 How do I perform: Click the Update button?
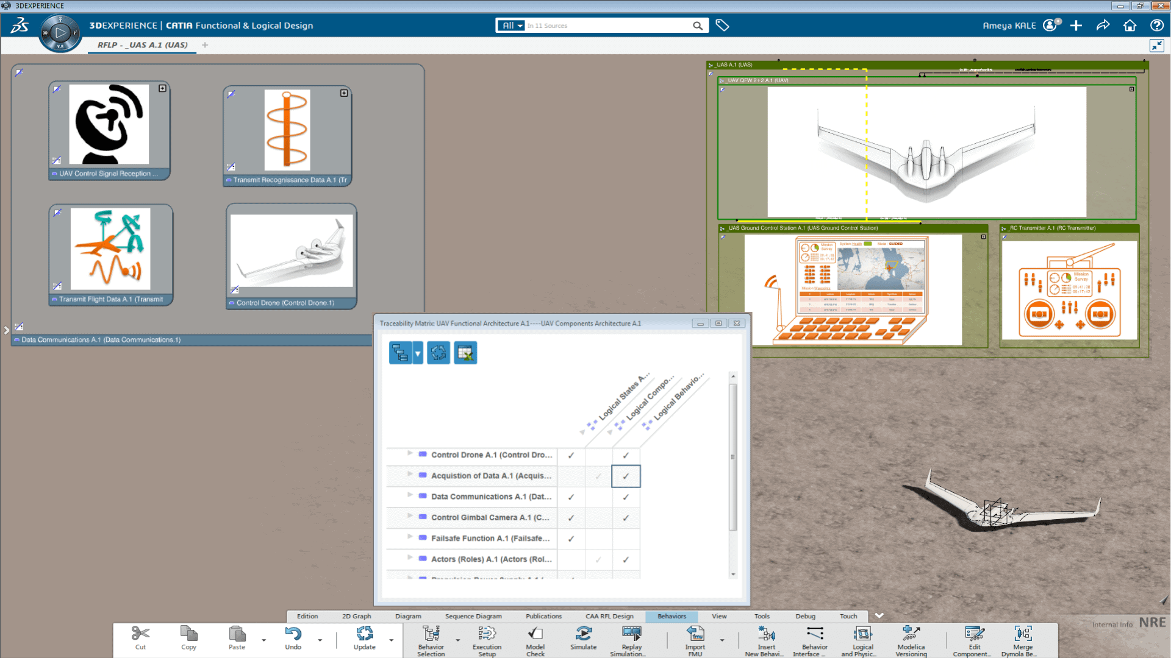[x=364, y=638]
